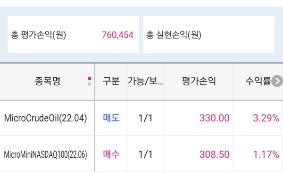Sort by the 수익률 column header

click(258, 81)
